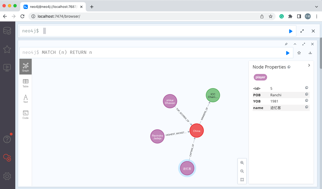Screen dimensions: 322x189
Task: Open the cloud connection status sidebar icon
Action: [x=7, y=157]
